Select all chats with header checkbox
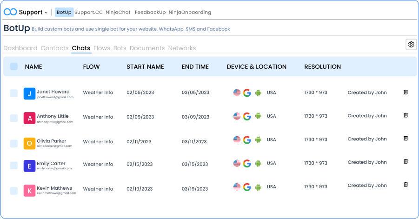 point(14,66)
